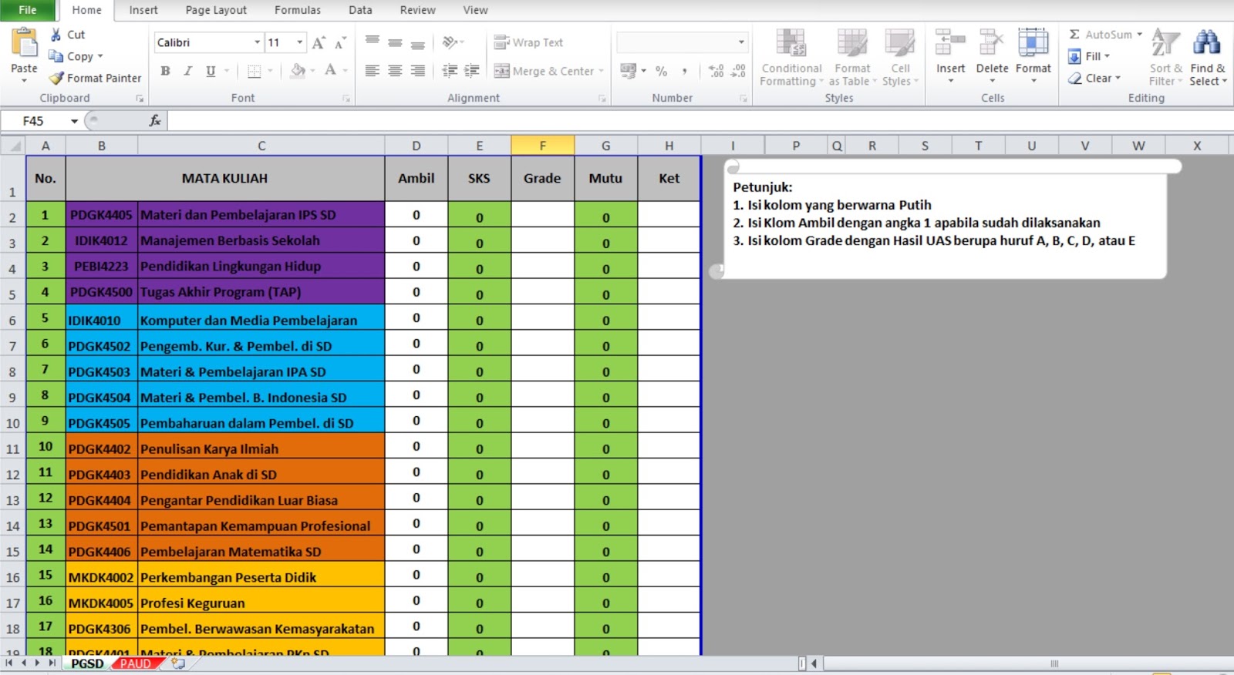Increase decimal places
The width and height of the screenshot is (1234, 675).
coord(716,72)
